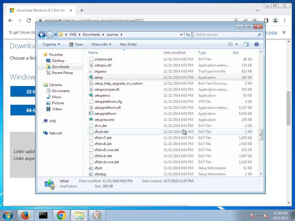This screenshot has width=295, height=221.
Task: Sort by Date modified column
Action: tap(179, 53)
